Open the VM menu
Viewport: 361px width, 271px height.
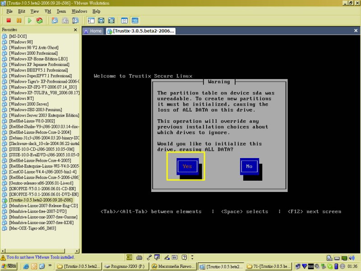(x=48, y=11)
